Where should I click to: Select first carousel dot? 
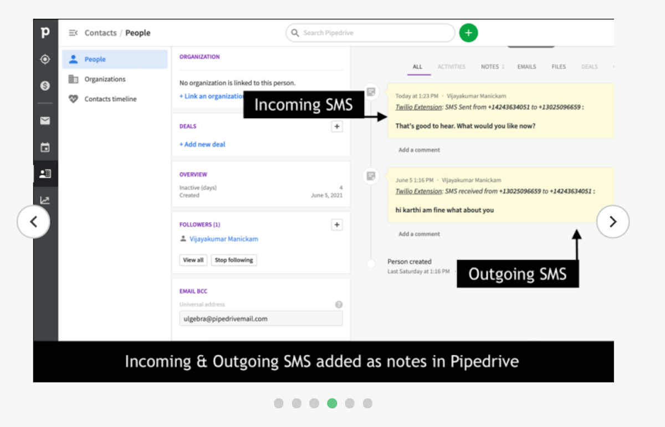click(279, 403)
